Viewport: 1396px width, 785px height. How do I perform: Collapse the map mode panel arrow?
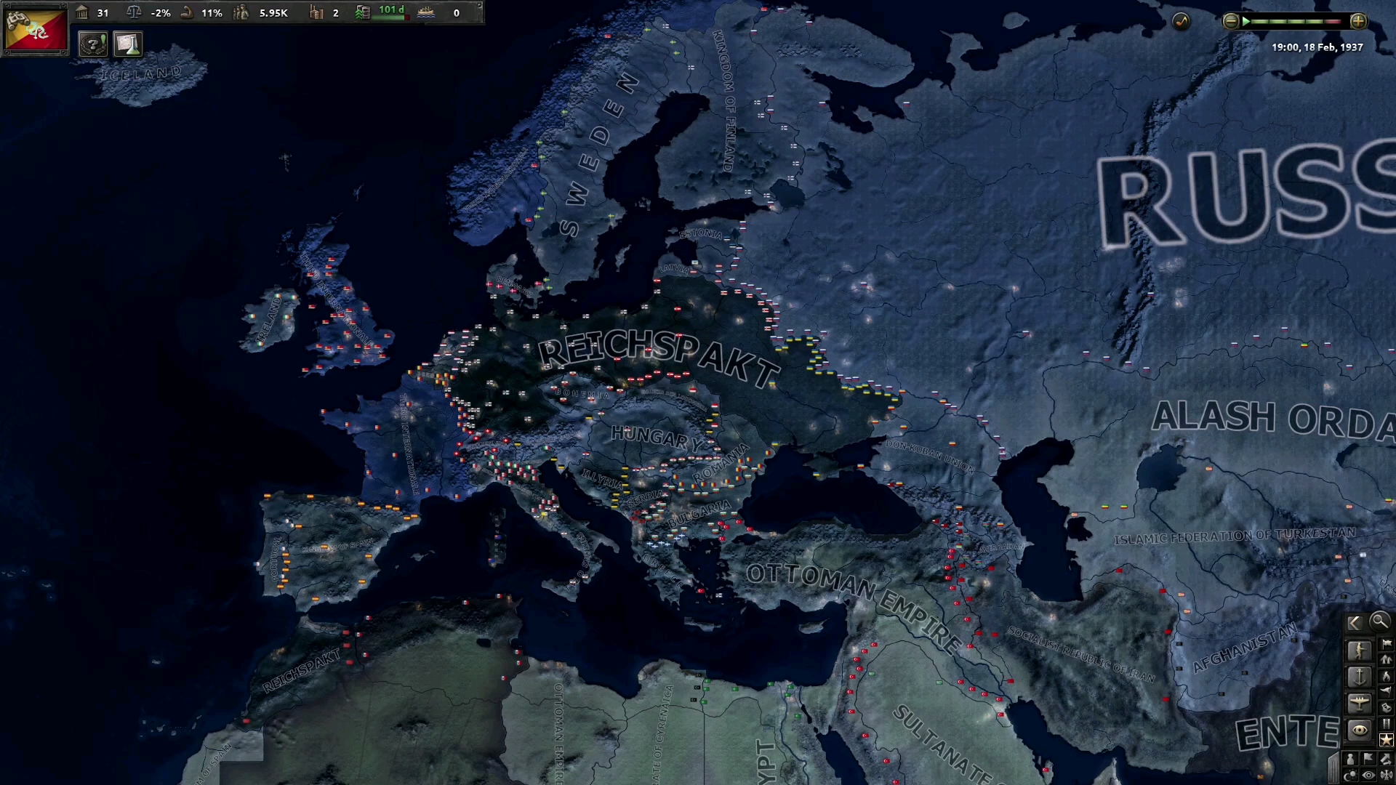click(x=1355, y=623)
